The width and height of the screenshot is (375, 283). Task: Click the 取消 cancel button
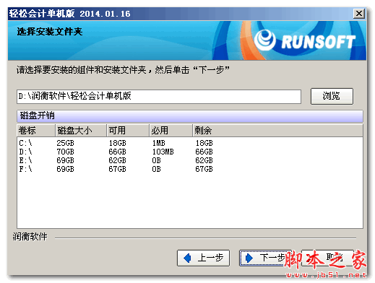pyautogui.click(x=327, y=258)
